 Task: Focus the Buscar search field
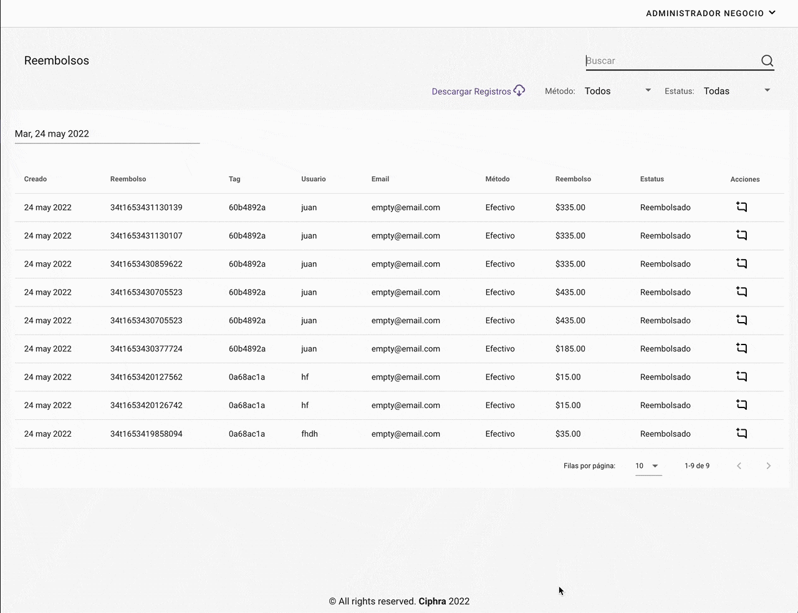click(670, 61)
